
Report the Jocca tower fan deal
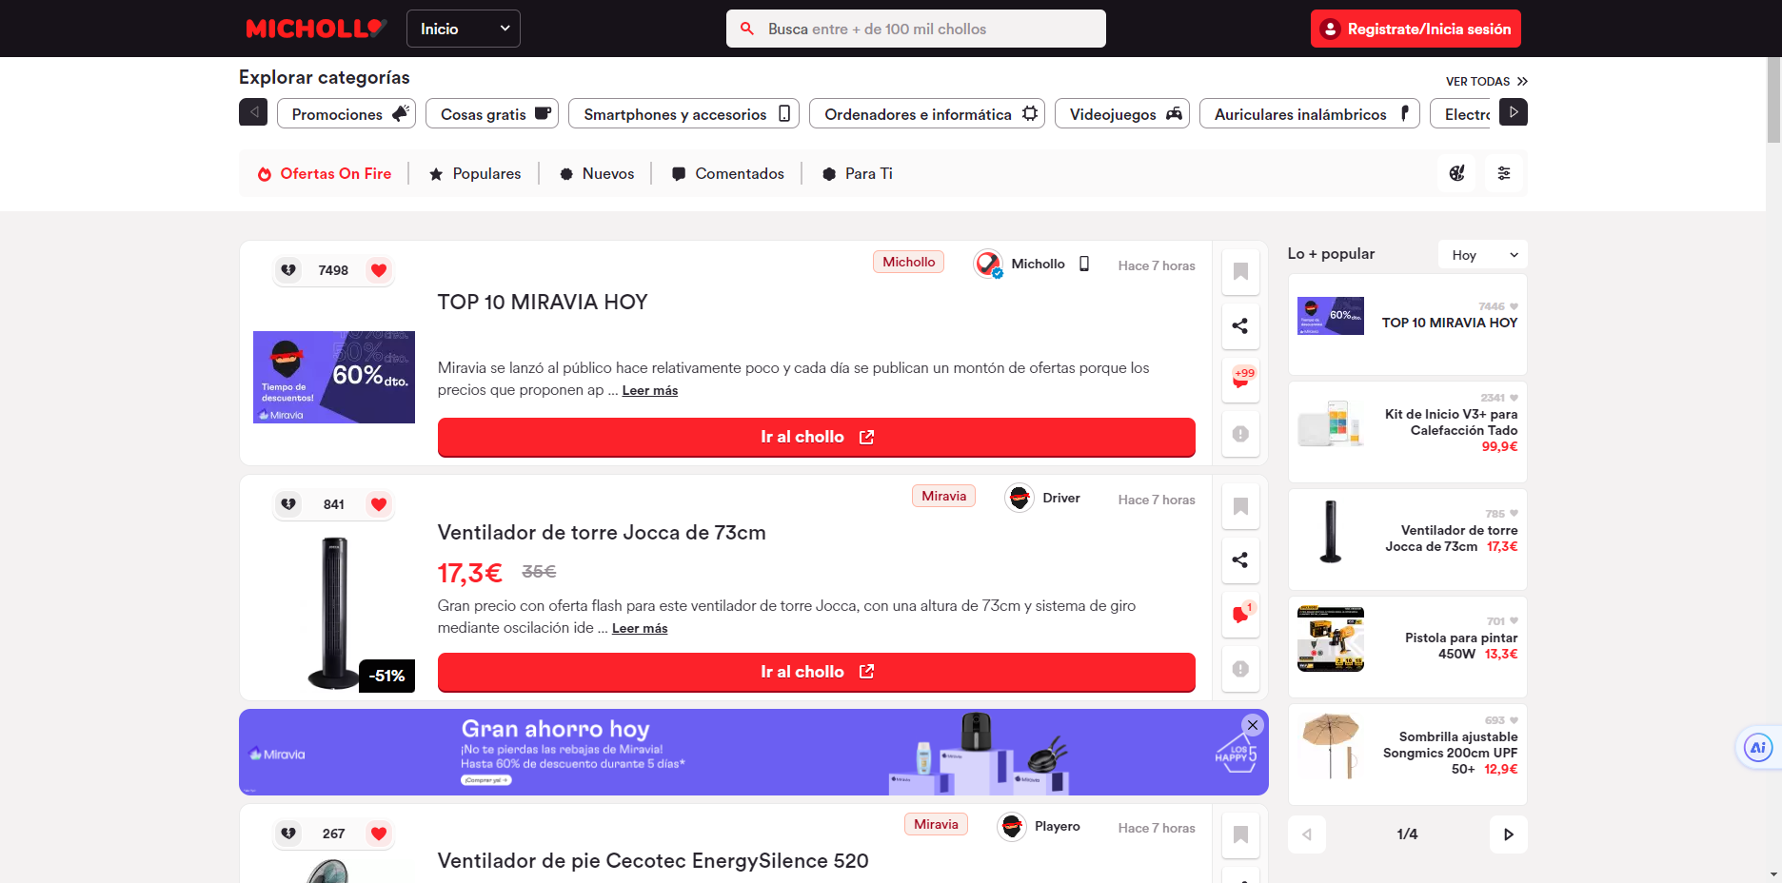click(x=1240, y=669)
